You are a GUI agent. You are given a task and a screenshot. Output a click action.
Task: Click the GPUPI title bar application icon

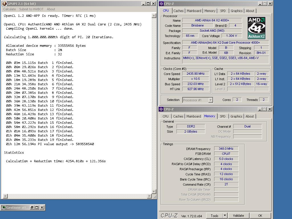coord(5,3)
